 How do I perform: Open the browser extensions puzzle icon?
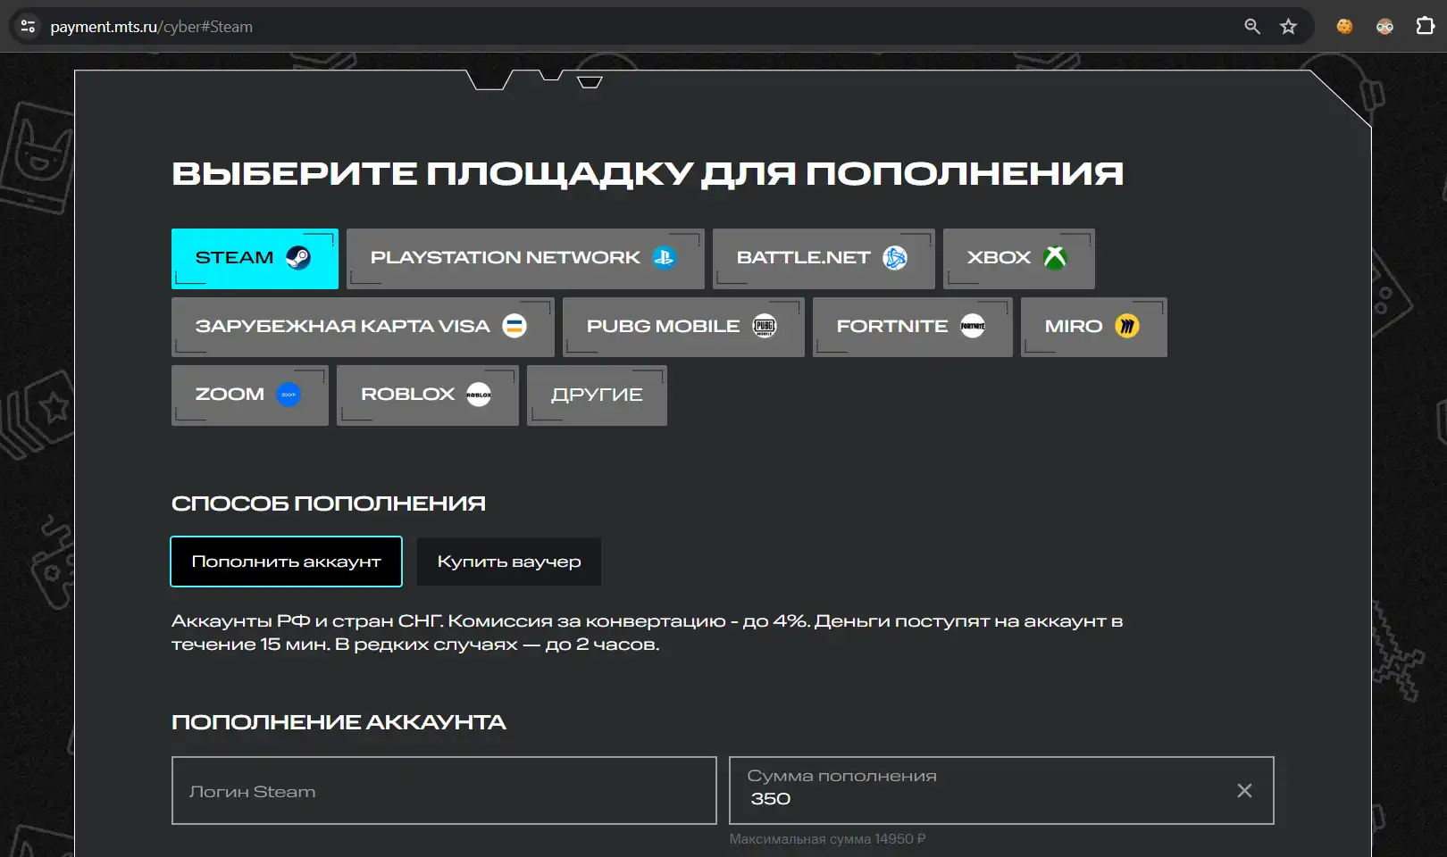click(x=1426, y=27)
